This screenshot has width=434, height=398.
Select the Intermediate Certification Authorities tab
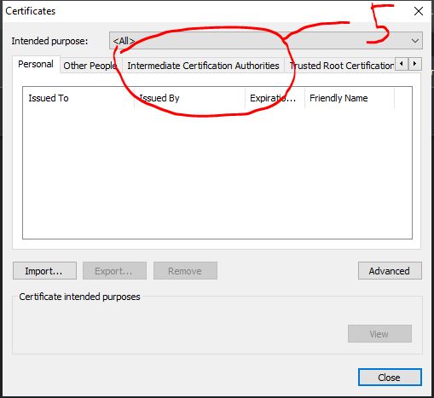coord(203,66)
